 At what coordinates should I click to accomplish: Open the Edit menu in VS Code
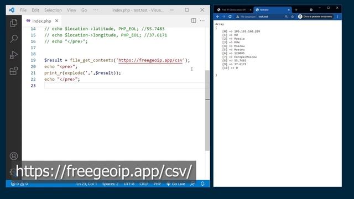click(x=35, y=10)
